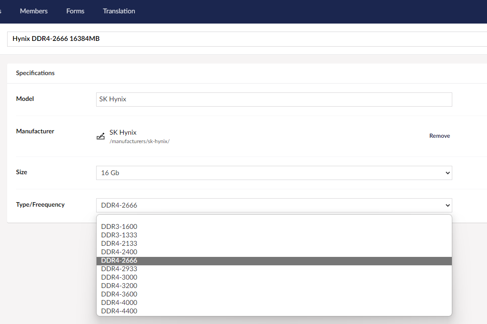The height and width of the screenshot is (324, 487).
Task: Choose DDR3-1600 from the list
Action: (274, 227)
